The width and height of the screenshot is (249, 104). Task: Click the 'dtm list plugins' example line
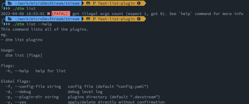point(24,40)
